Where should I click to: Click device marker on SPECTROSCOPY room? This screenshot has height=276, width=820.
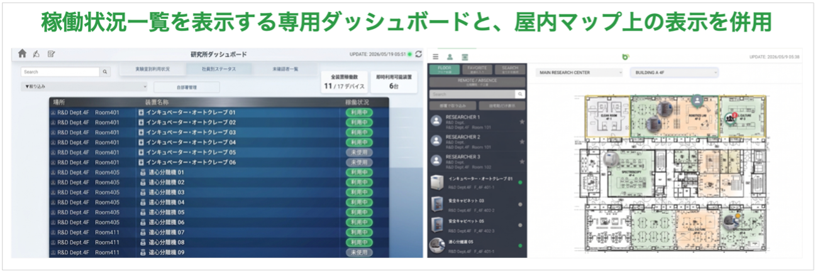coord(609,159)
